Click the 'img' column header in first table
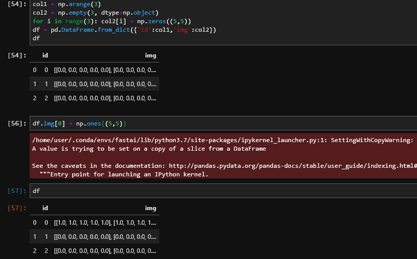 (x=150, y=55)
